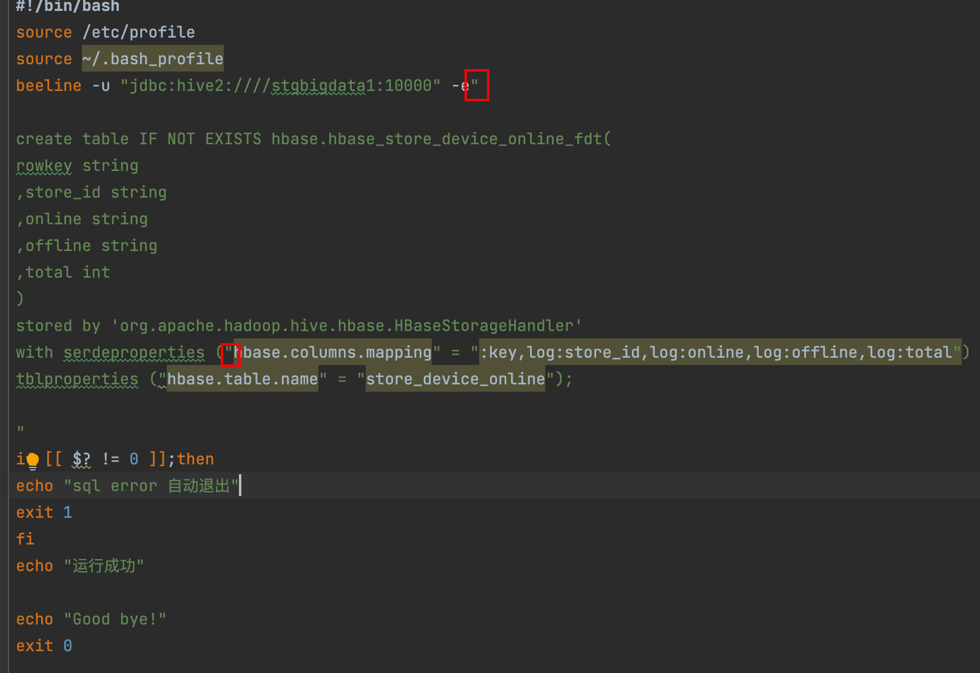Click the '#!/bin/bash' shebang line
Image resolution: width=980 pixels, height=673 pixels.
(x=68, y=7)
